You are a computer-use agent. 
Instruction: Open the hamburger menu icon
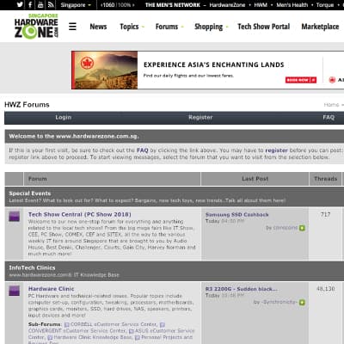[72, 27]
